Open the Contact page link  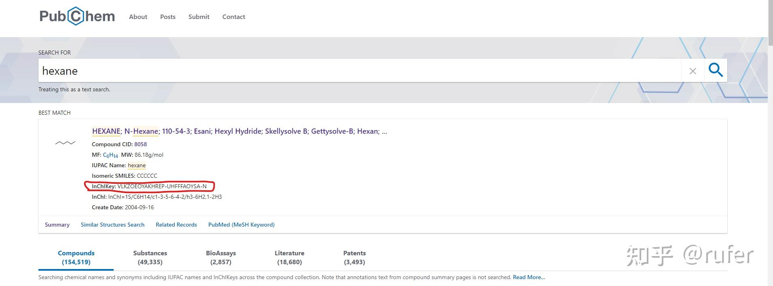[x=233, y=17]
